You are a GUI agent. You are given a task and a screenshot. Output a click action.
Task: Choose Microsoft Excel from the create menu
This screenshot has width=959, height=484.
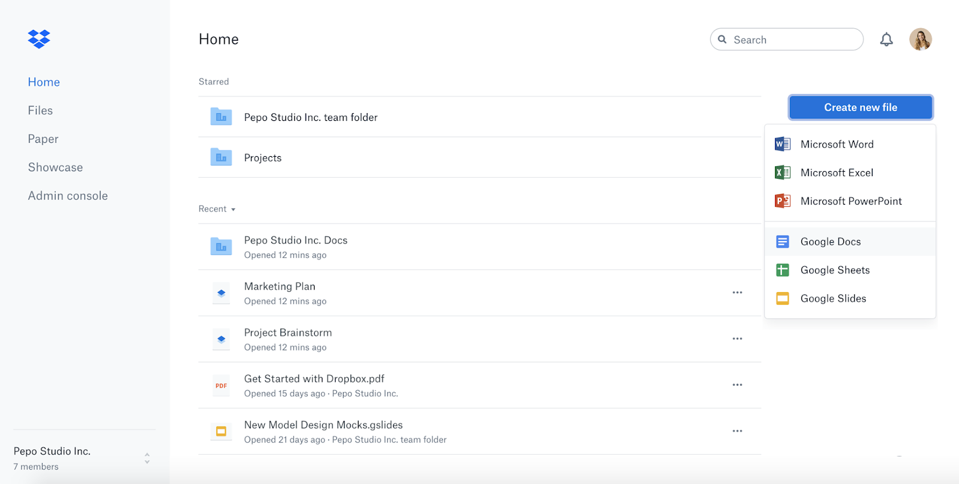[837, 172]
